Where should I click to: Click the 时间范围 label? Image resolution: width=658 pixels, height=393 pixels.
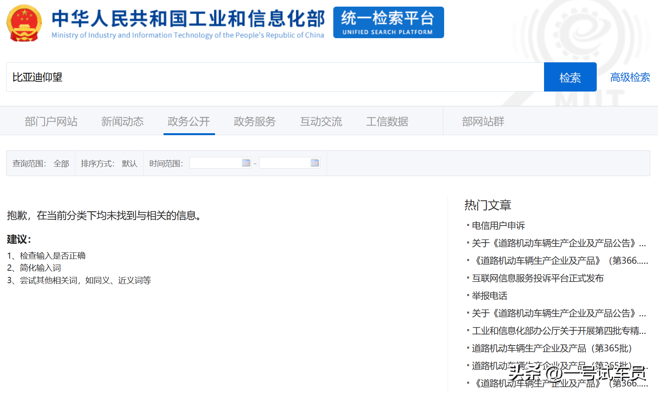[x=166, y=164]
